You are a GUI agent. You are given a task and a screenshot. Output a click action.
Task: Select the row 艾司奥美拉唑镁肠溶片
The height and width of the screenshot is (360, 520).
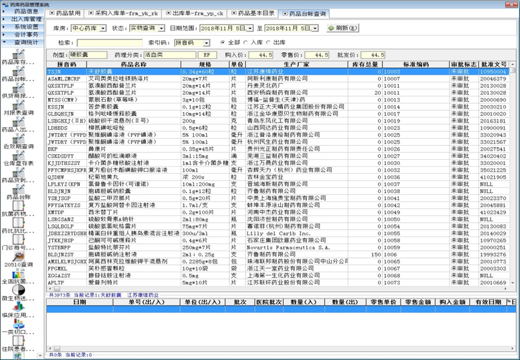pyautogui.click(x=278, y=79)
